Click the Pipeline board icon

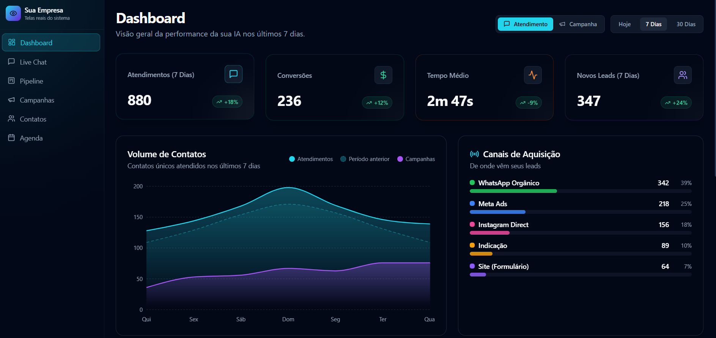pyautogui.click(x=11, y=81)
